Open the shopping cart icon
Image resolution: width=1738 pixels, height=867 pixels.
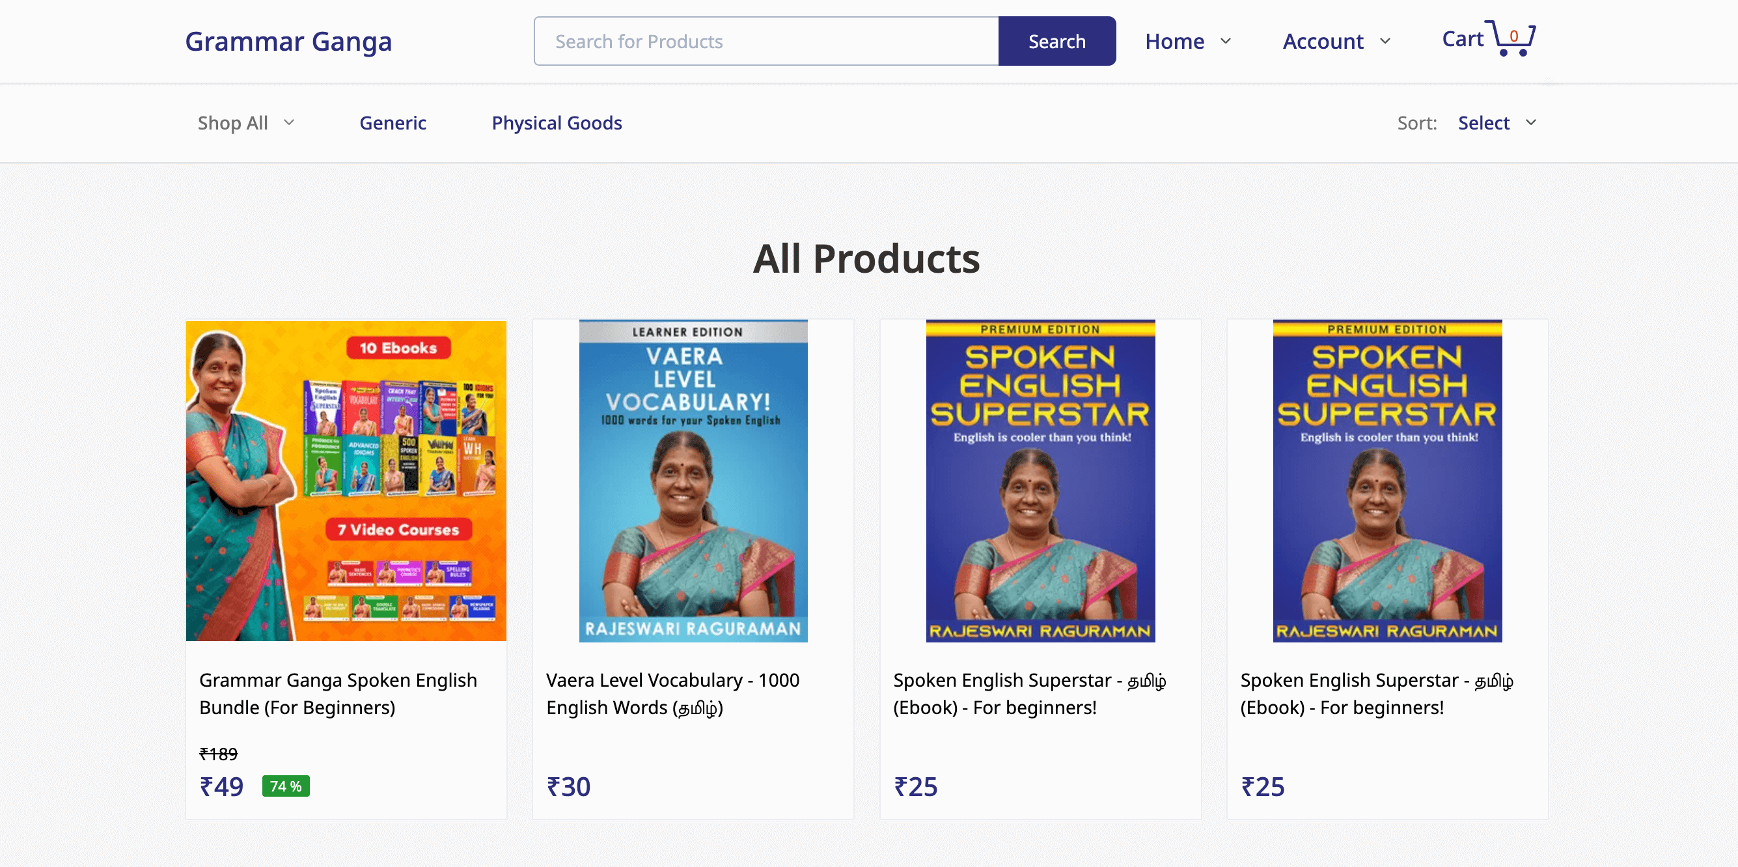(x=1513, y=38)
